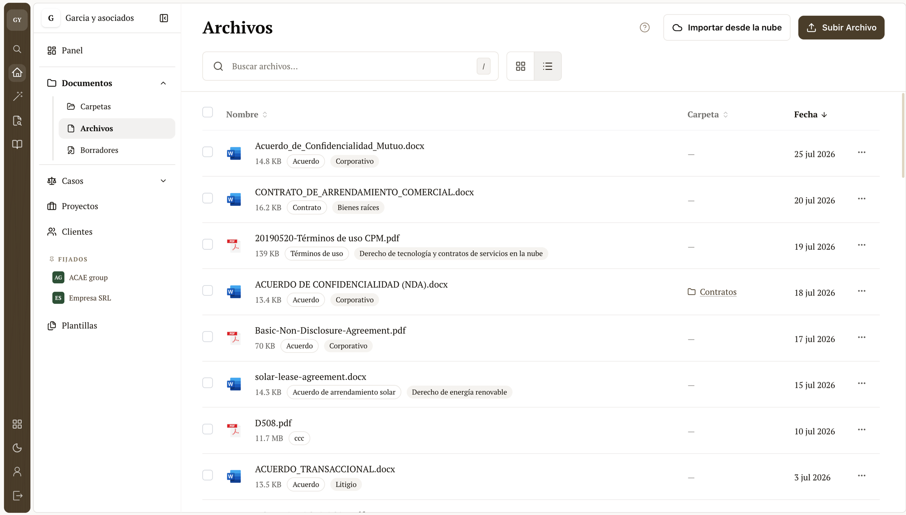
Task: Click the Derecho de energía renovable tag
Action: pyautogui.click(x=459, y=392)
